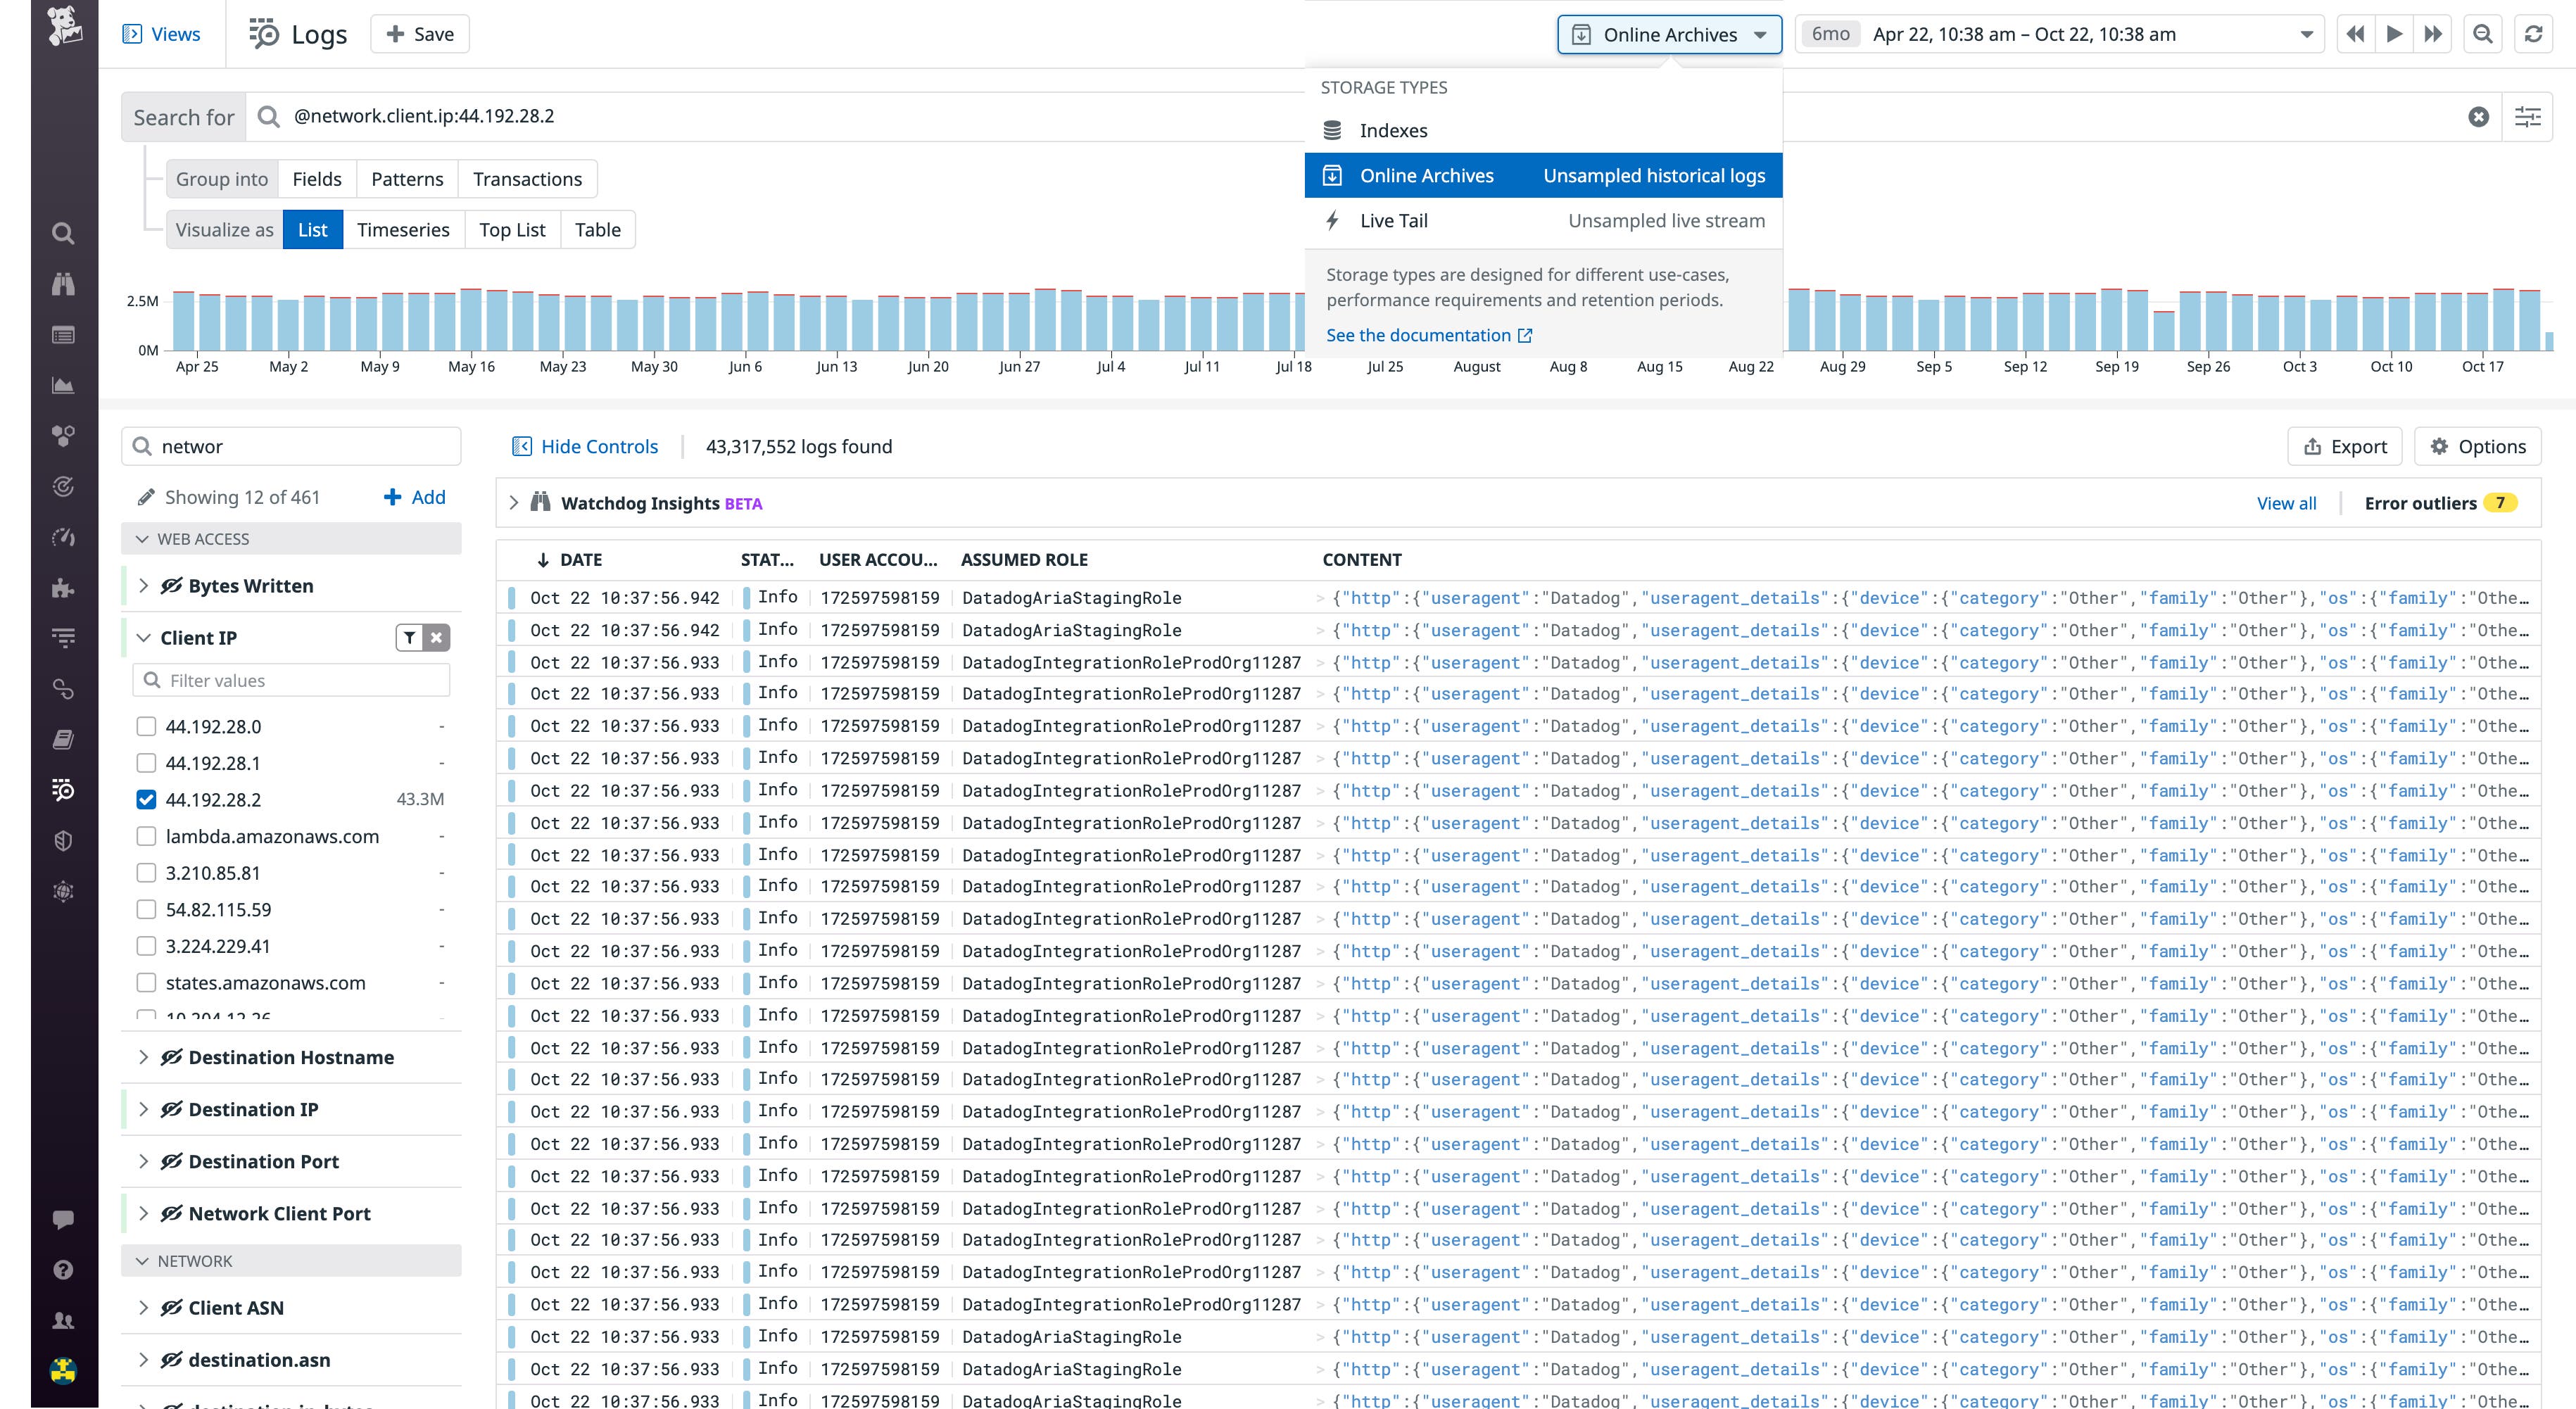Screen dimensions: 2576x1409
Task: Click the Datadog logo in sidebar
Action: 65,26
